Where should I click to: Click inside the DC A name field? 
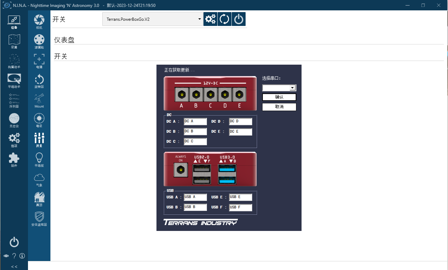coord(195,121)
